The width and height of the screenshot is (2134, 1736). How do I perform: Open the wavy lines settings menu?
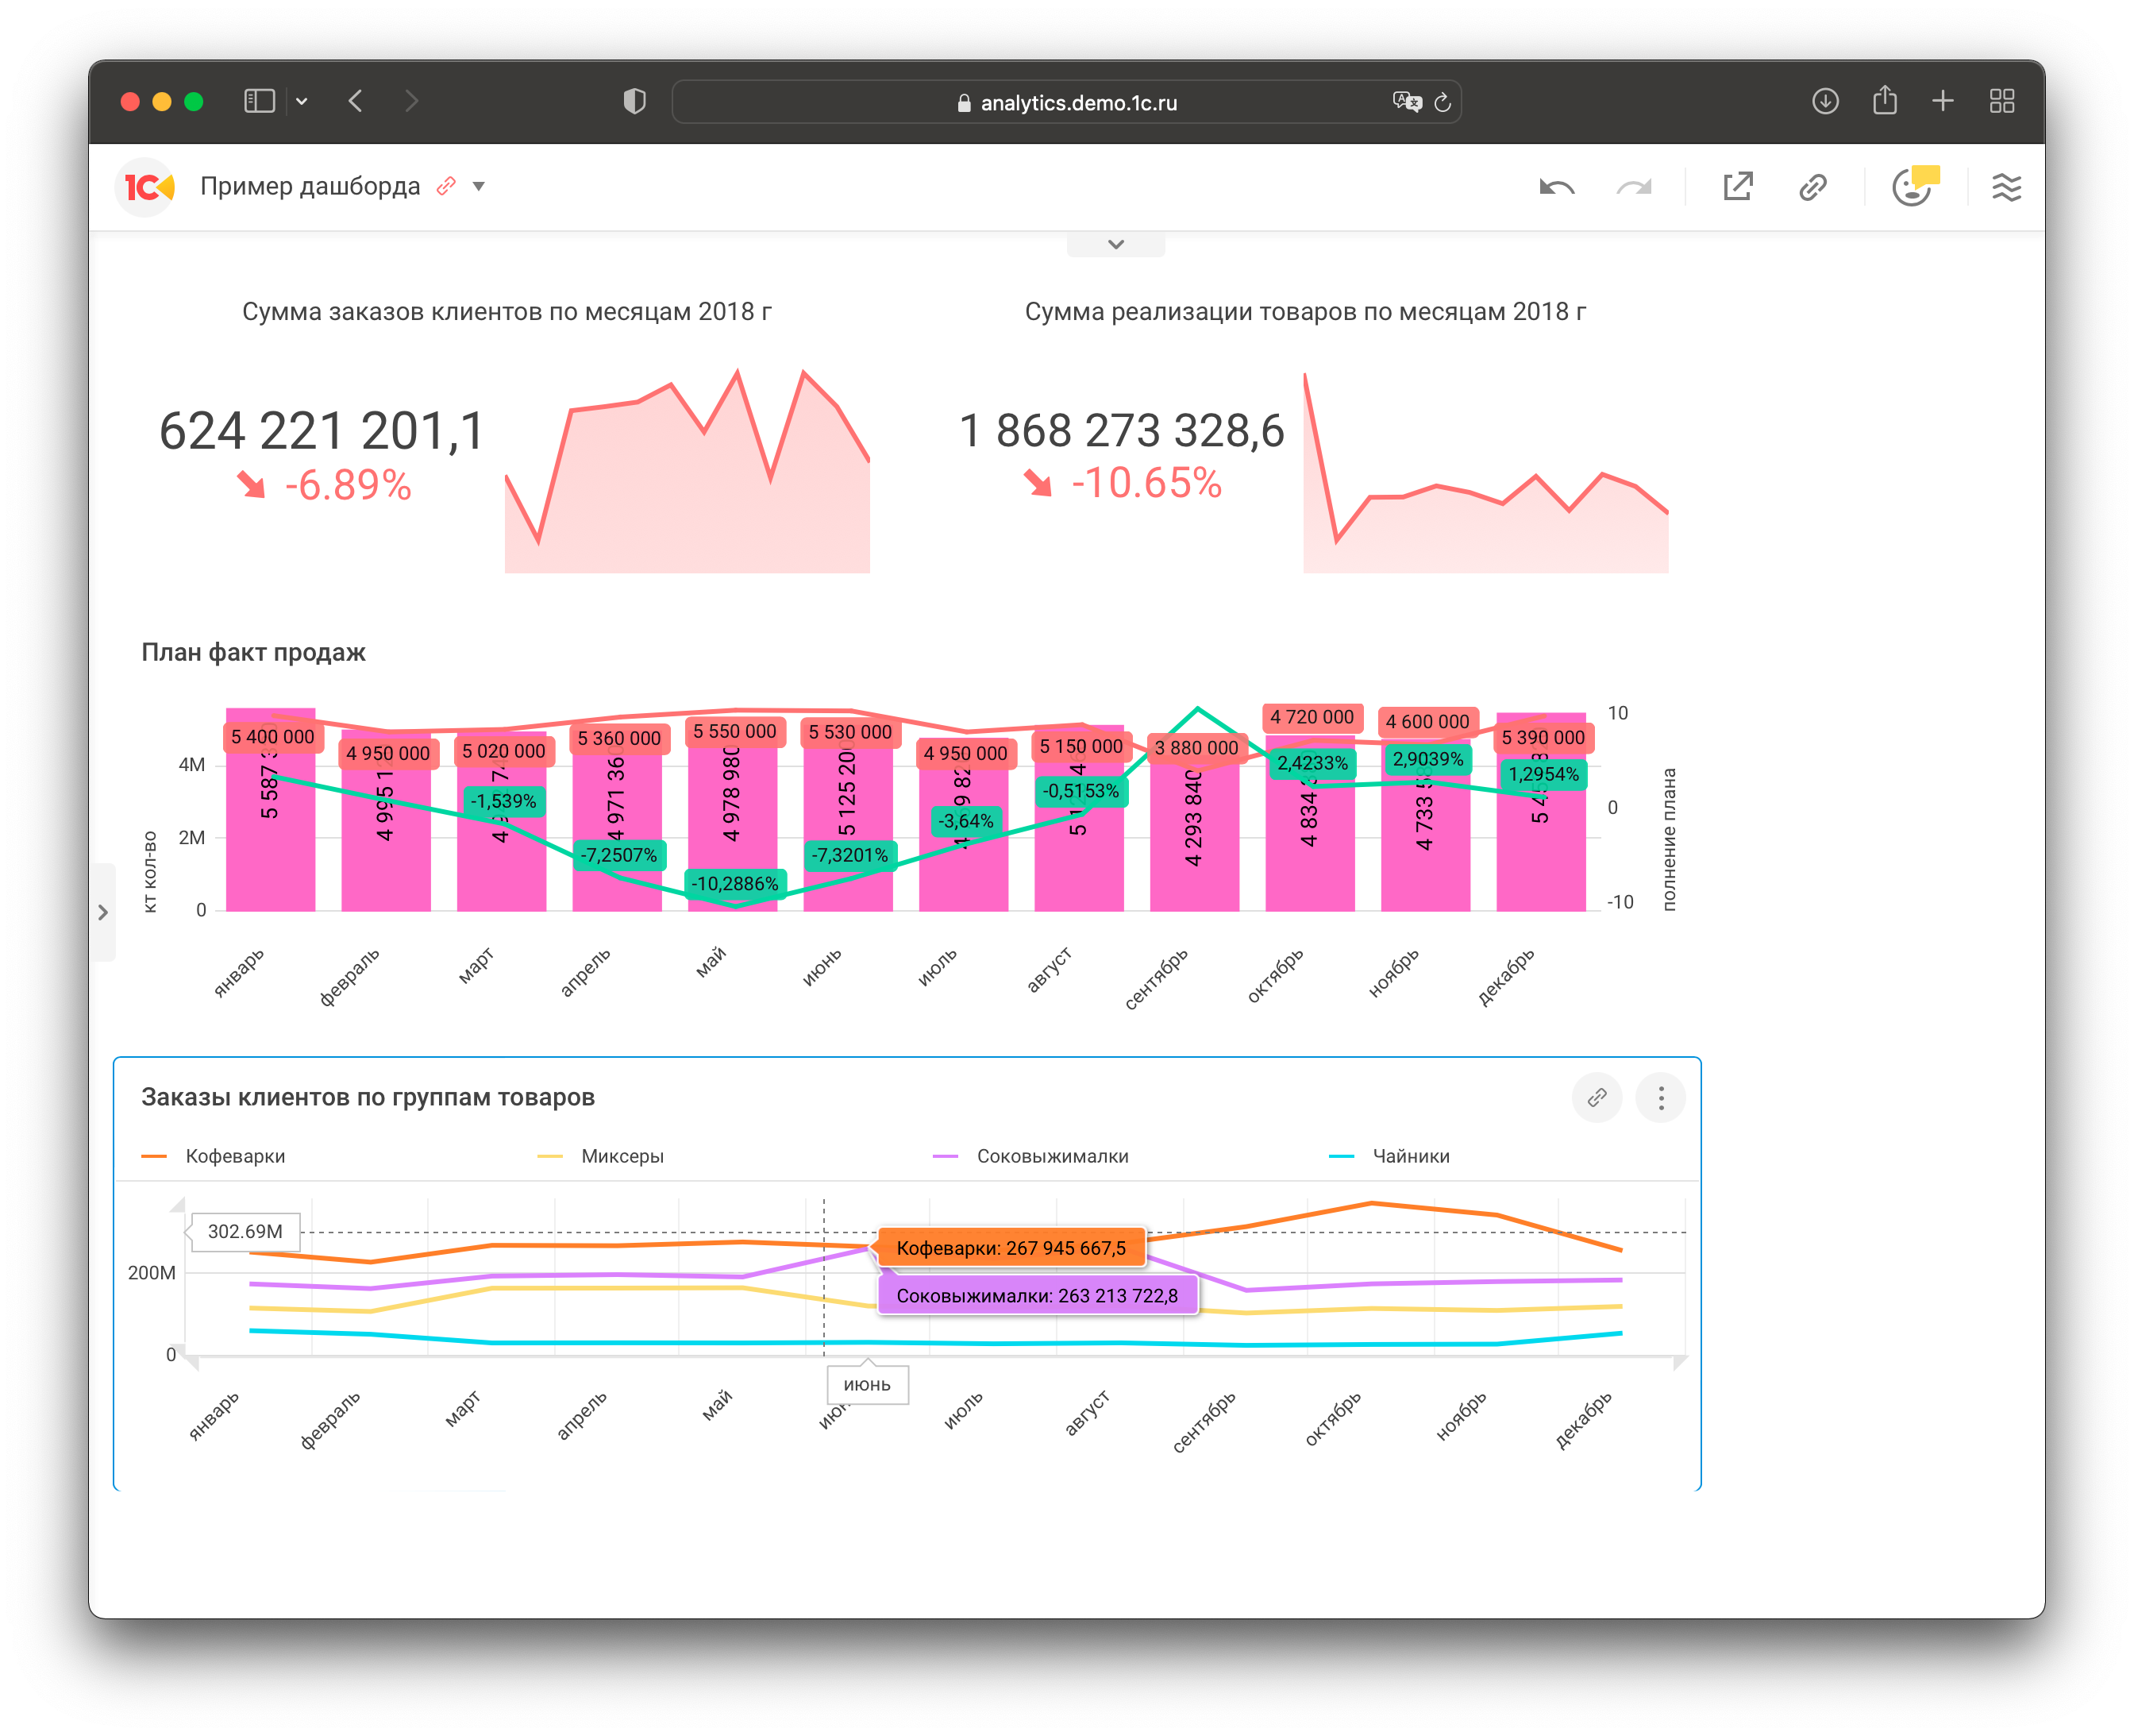(x=2006, y=187)
